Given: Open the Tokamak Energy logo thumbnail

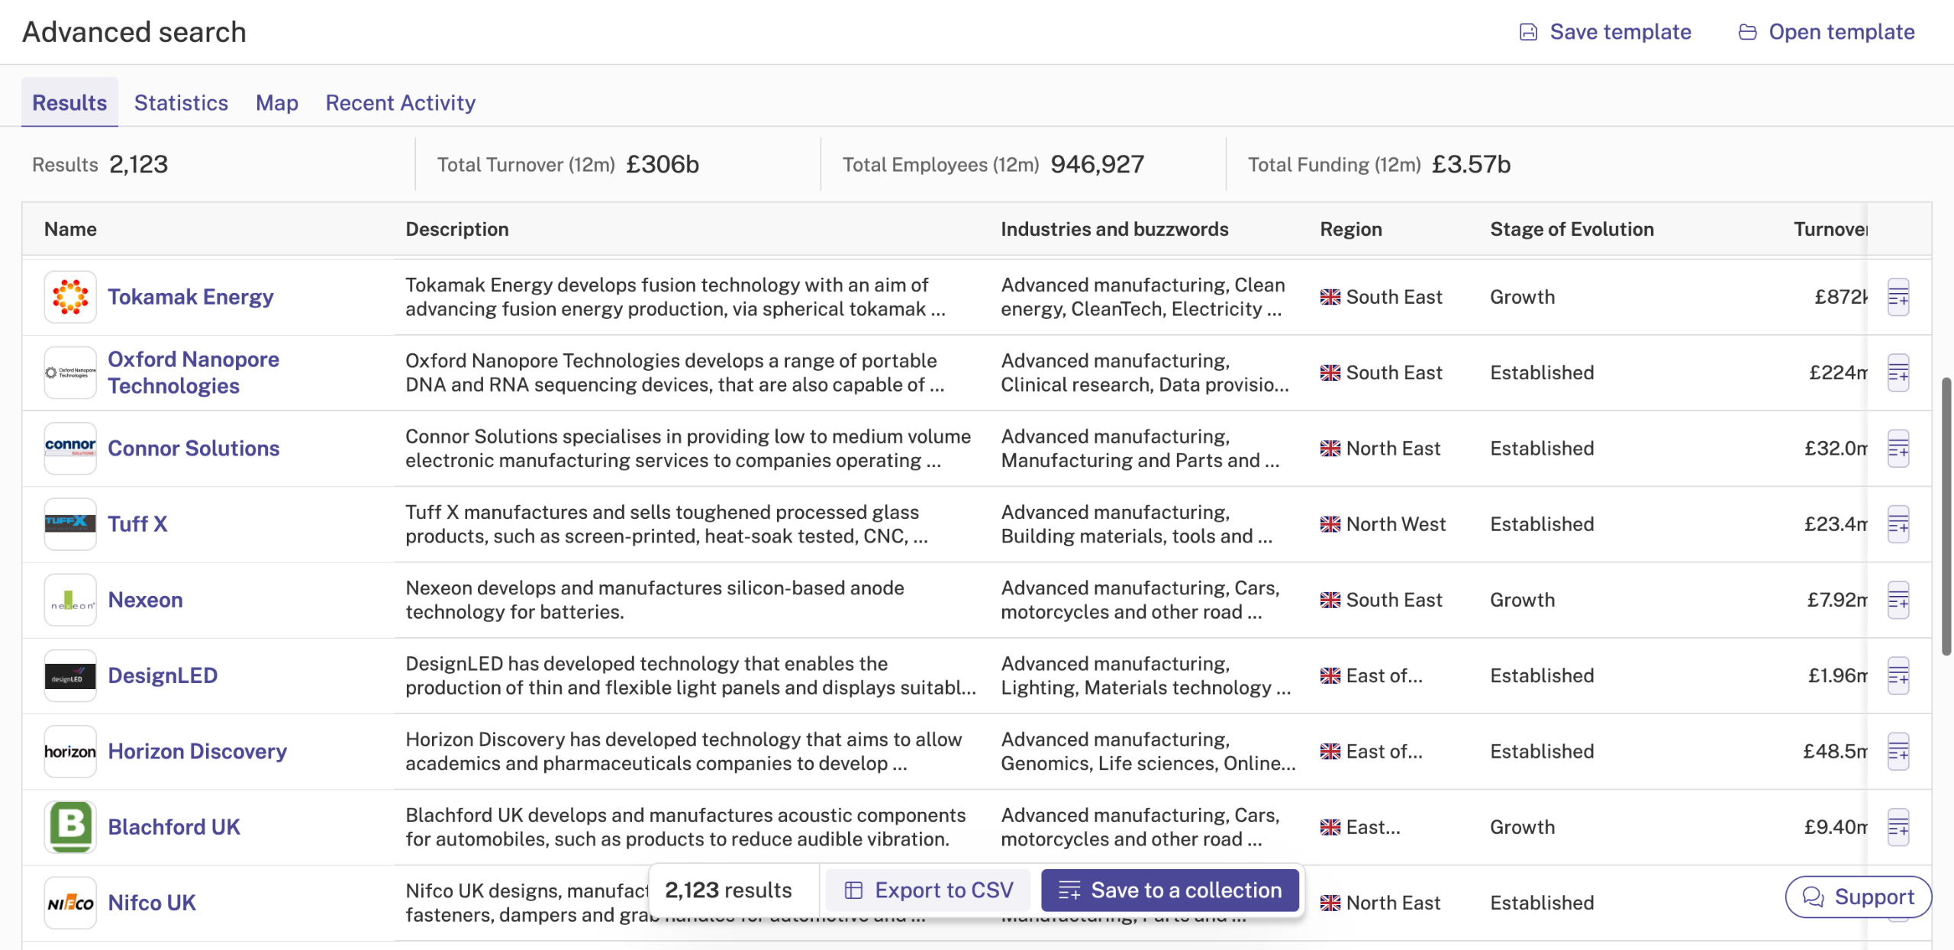Looking at the screenshot, I should point(70,297).
